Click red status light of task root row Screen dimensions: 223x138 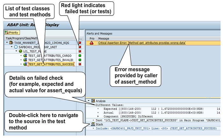tap(80, 42)
